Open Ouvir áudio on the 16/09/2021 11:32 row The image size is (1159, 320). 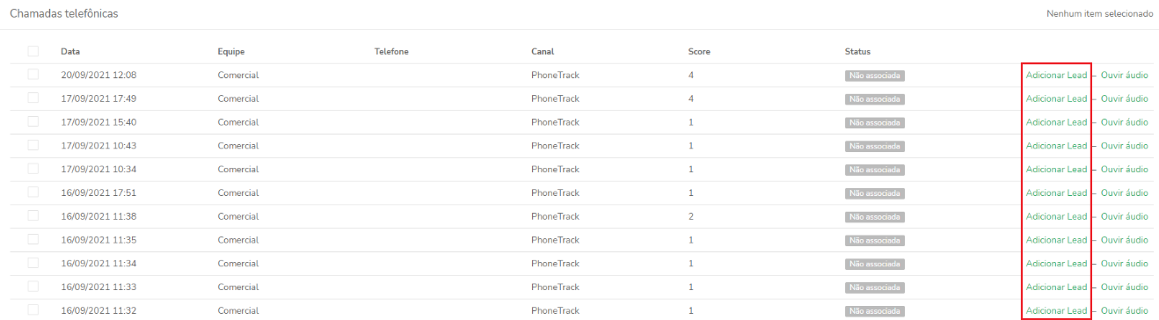pyautogui.click(x=1124, y=310)
